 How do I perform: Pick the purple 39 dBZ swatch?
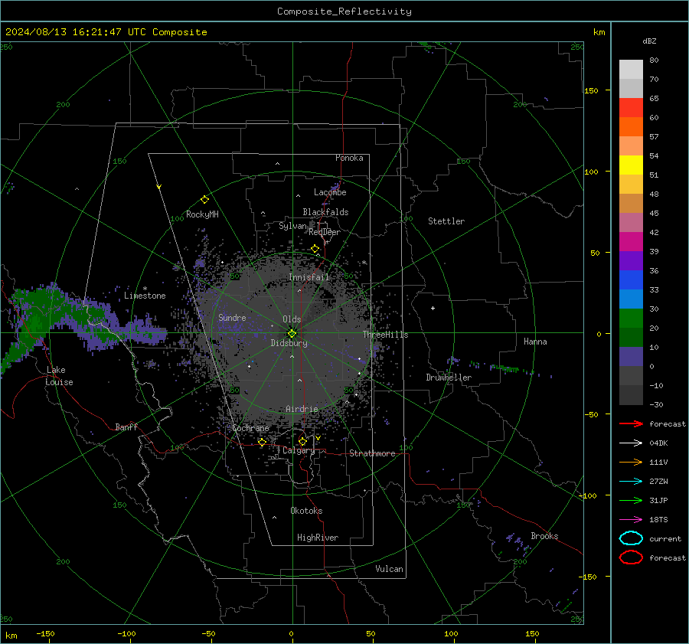pyautogui.click(x=631, y=260)
